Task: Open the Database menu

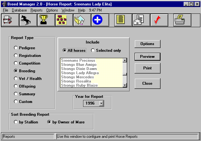Action: tap(19, 10)
